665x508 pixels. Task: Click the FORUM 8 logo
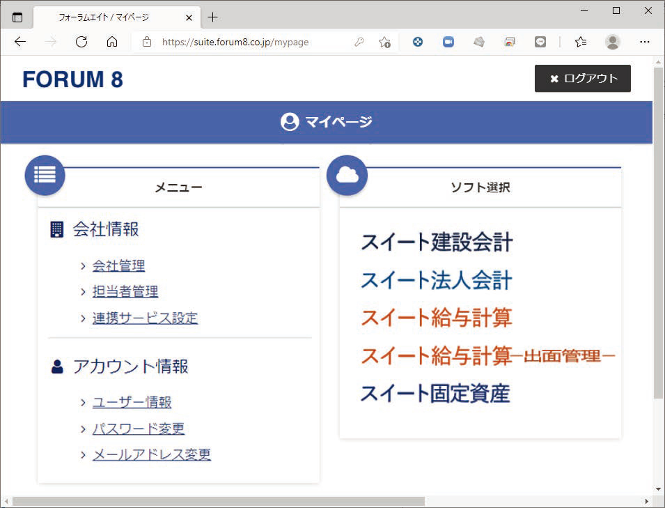click(72, 79)
